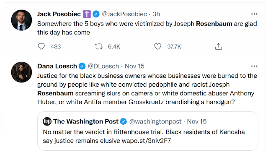Reply to Jack Posobiec's tweet
This screenshot has height=154, width=268.
click(41, 46)
